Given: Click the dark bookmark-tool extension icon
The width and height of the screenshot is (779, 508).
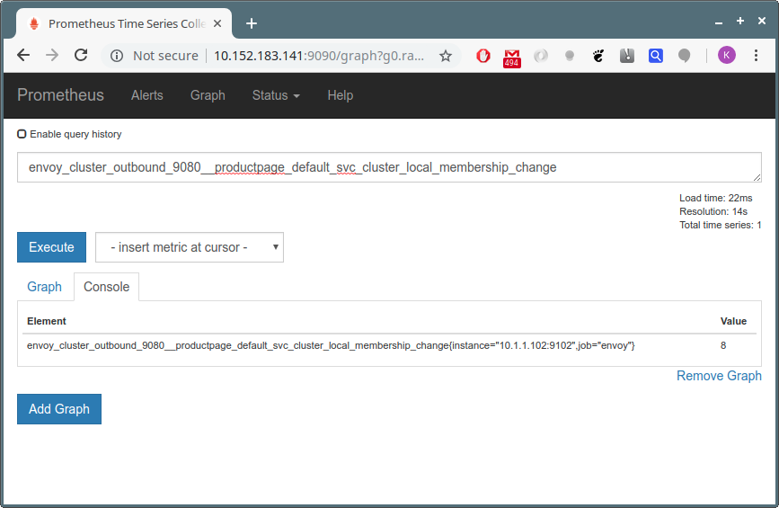Looking at the screenshot, I should (627, 56).
